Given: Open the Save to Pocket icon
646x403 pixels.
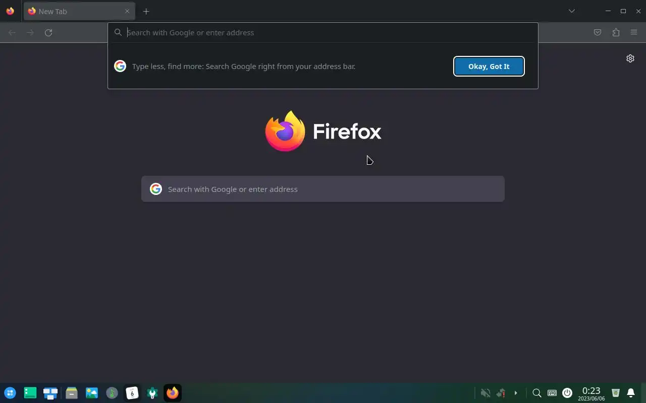Looking at the screenshot, I should (x=598, y=32).
